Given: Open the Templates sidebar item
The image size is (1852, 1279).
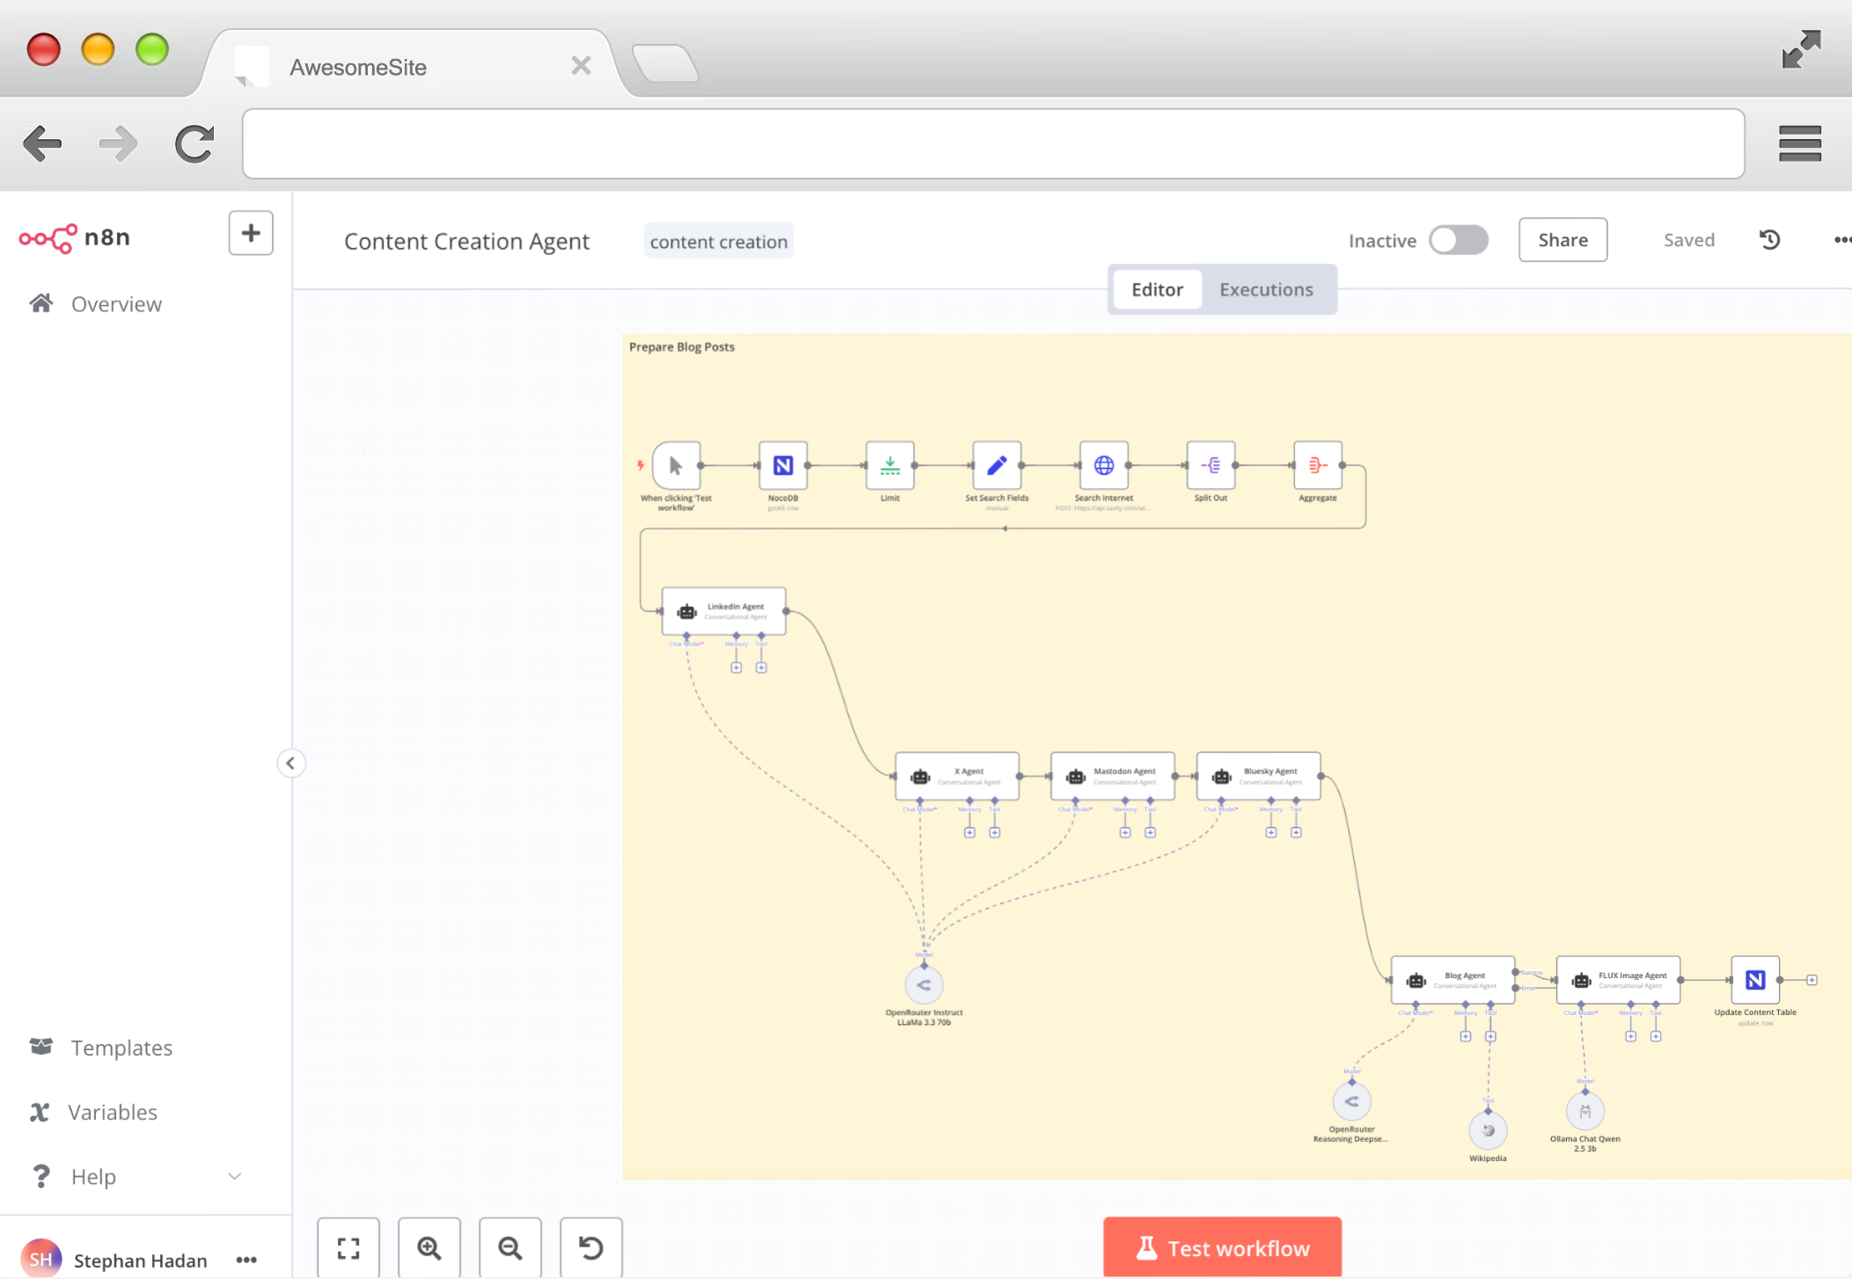Looking at the screenshot, I should pos(121,1048).
